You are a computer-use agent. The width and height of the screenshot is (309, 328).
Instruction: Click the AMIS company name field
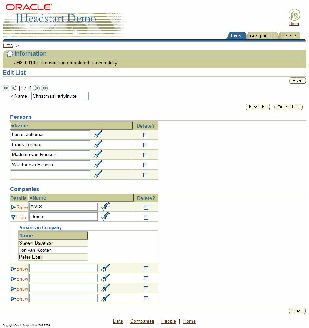point(63,207)
